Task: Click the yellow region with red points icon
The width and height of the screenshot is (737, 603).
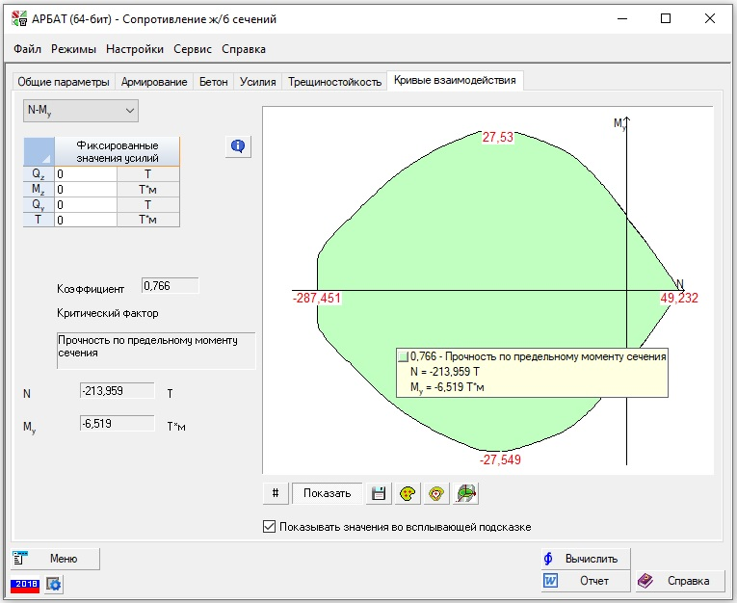Action: click(x=408, y=493)
